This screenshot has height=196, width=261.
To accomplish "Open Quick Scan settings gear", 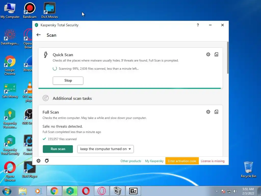I will (x=208, y=54).
